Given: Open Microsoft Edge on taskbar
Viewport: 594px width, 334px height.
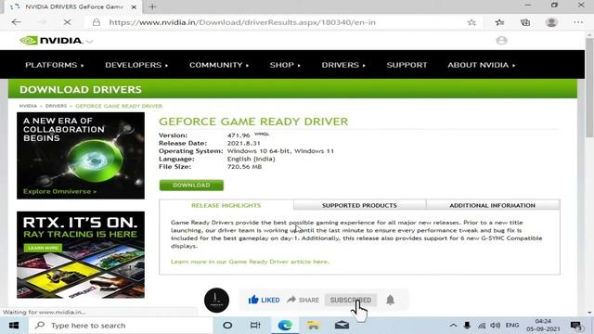Looking at the screenshot, I should 285,326.
